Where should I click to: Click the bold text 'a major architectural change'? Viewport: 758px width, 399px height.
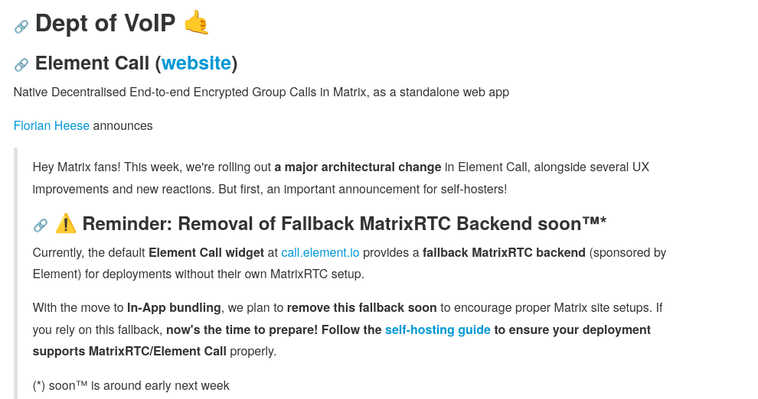pos(358,167)
